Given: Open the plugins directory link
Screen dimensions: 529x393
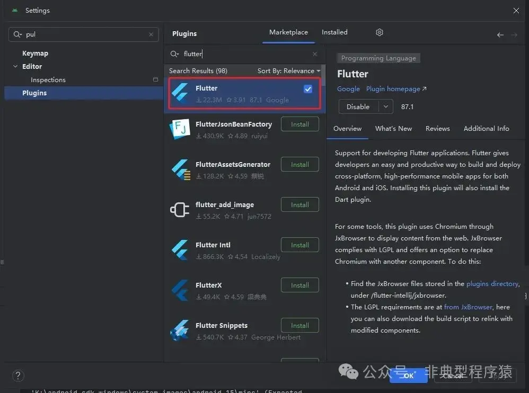Looking at the screenshot, I should tap(492, 284).
